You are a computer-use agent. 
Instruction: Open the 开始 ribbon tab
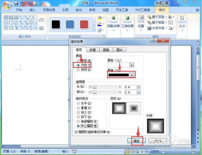pyautogui.click(x=19, y=10)
